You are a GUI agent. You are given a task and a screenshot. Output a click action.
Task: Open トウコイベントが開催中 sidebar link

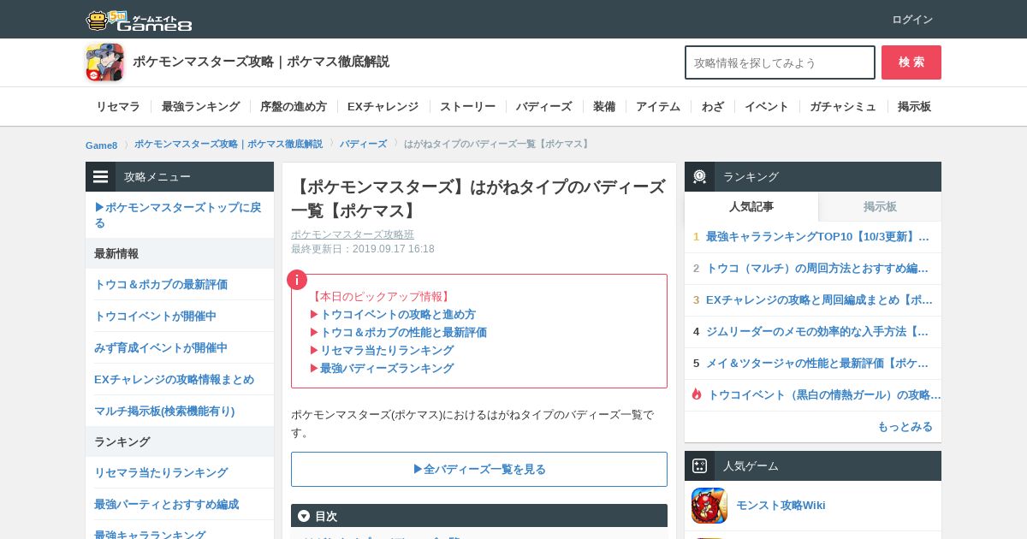tap(155, 316)
